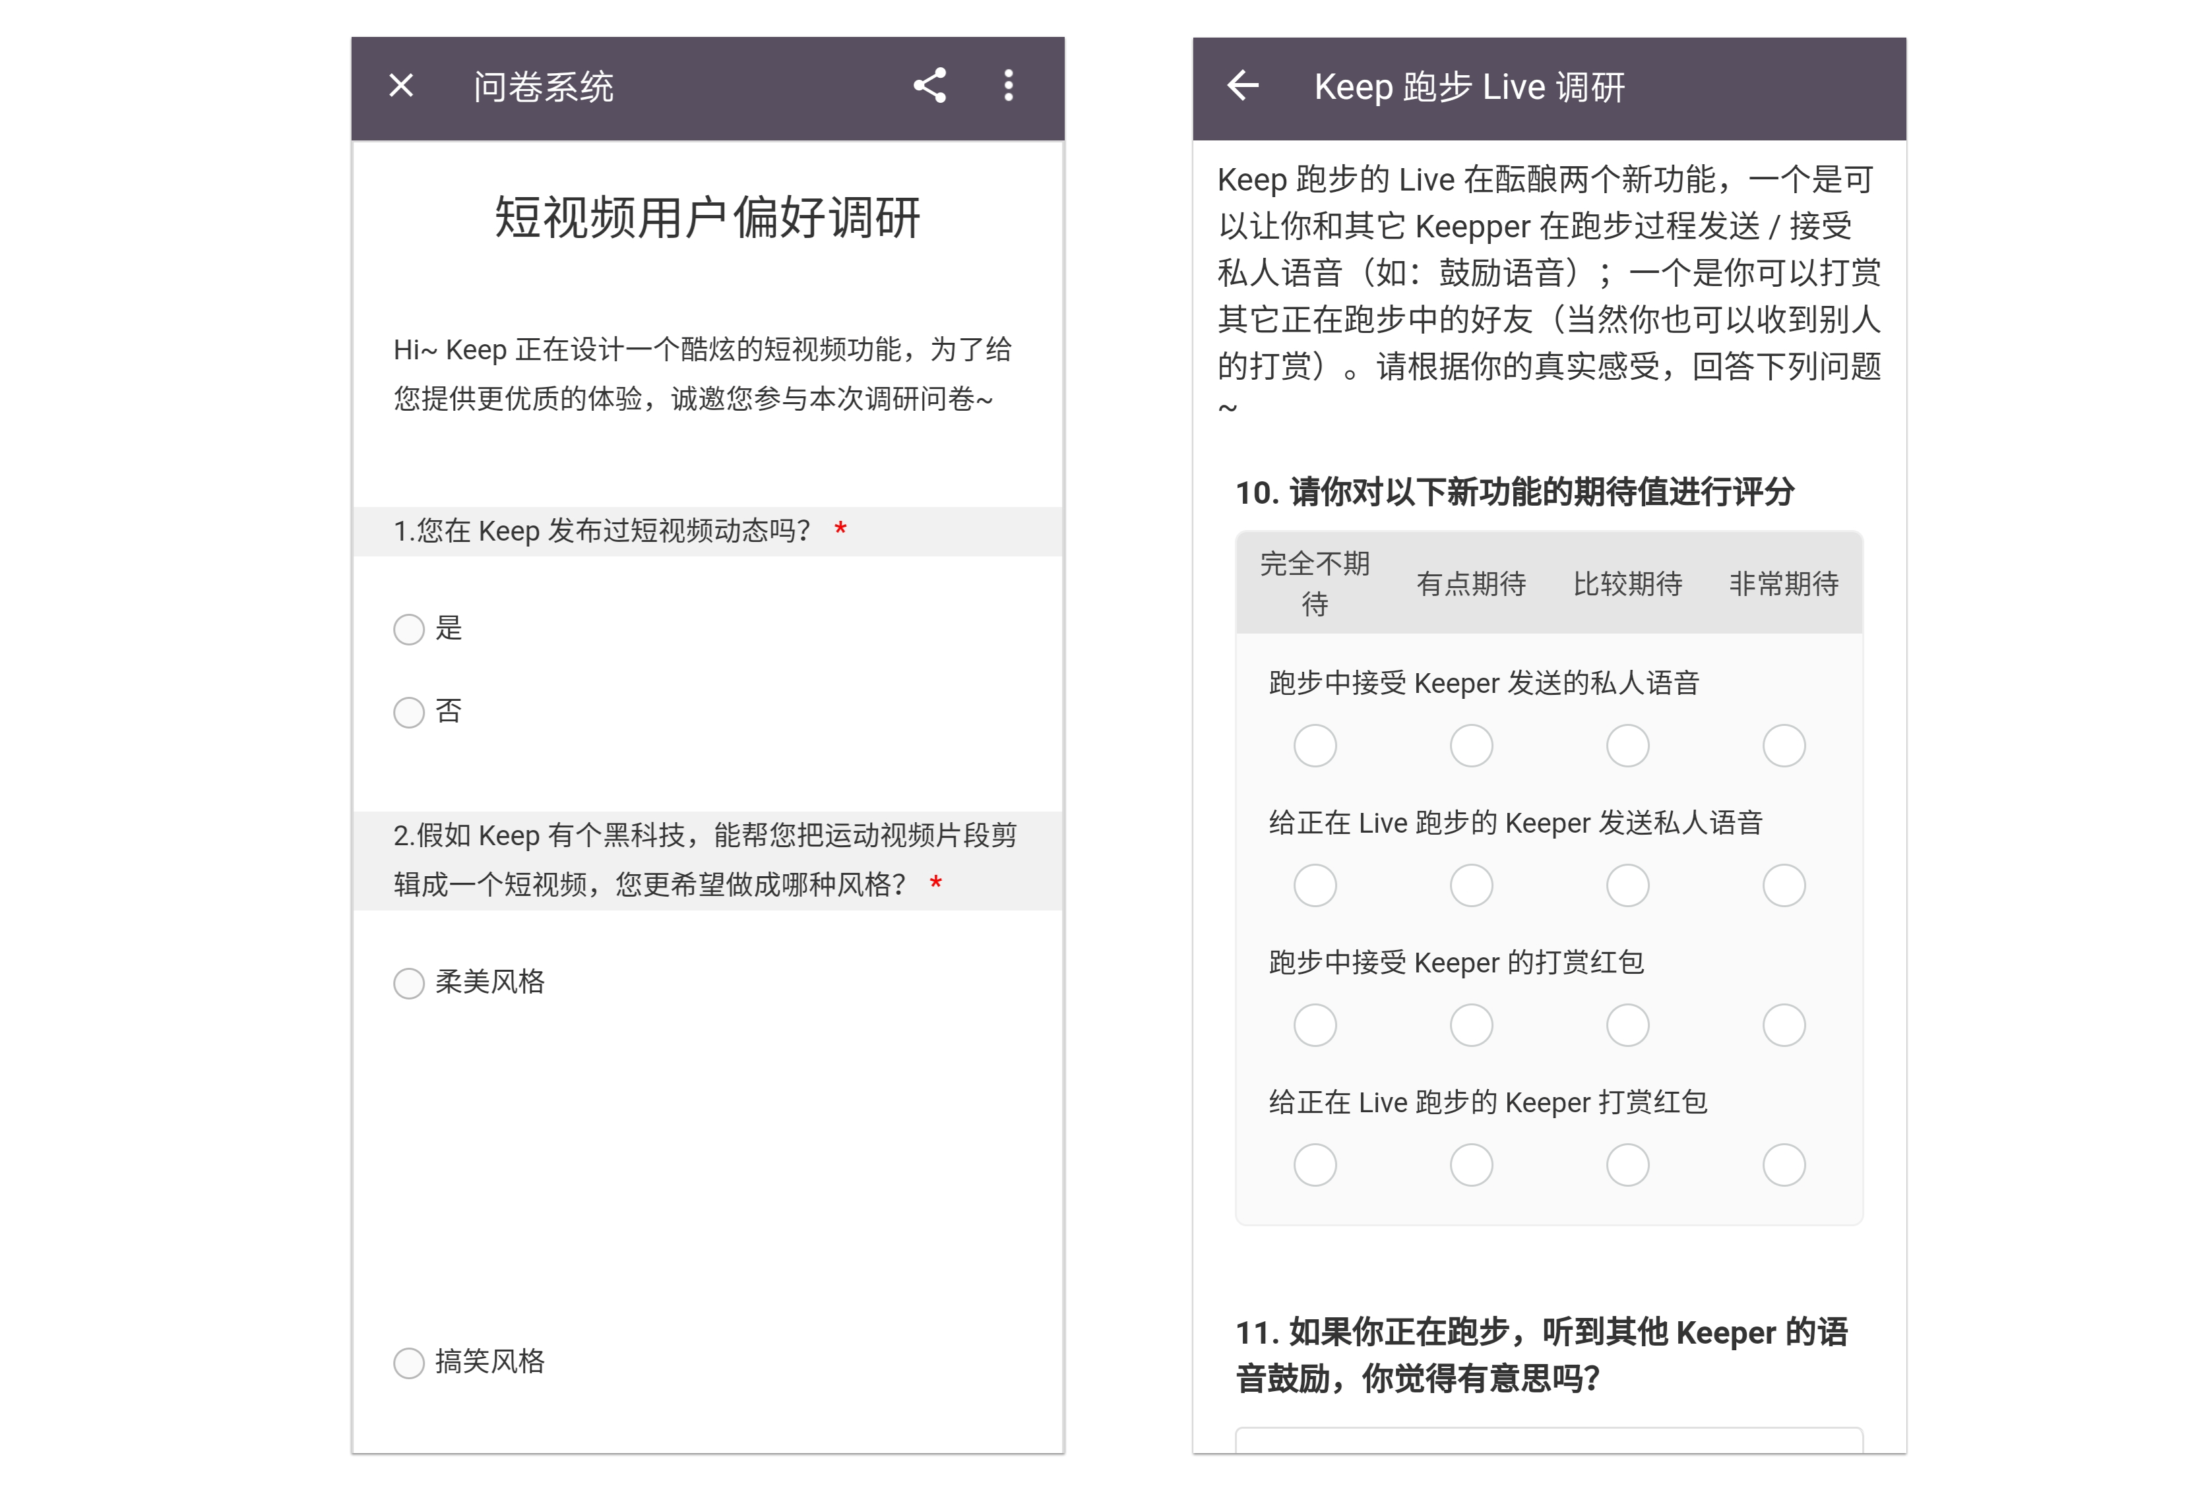
Task: Select 是 for question 1
Action: point(408,628)
